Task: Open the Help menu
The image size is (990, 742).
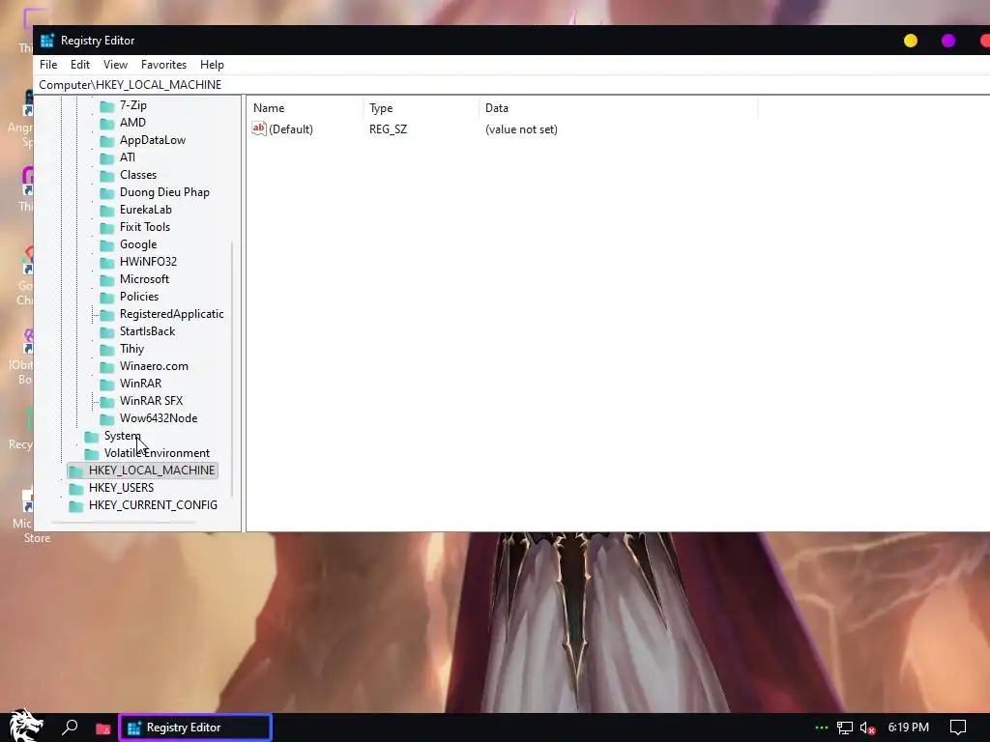Action: (x=212, y=65)
